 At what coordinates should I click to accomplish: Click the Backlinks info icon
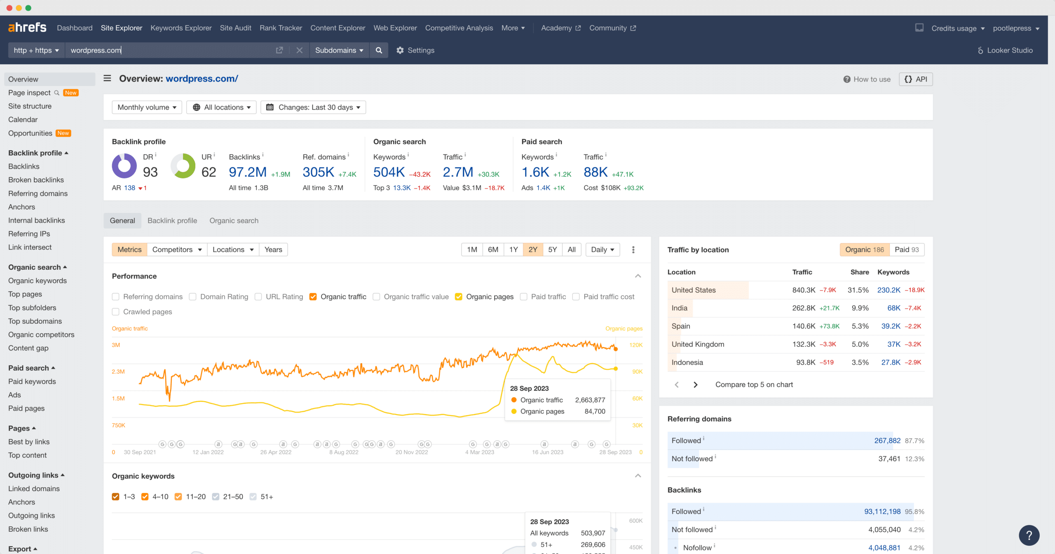(x=263, y=155)
